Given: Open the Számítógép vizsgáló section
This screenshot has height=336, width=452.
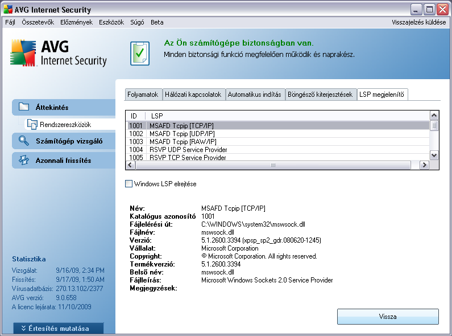Looking at the screenshot, I should pos(64,141).
